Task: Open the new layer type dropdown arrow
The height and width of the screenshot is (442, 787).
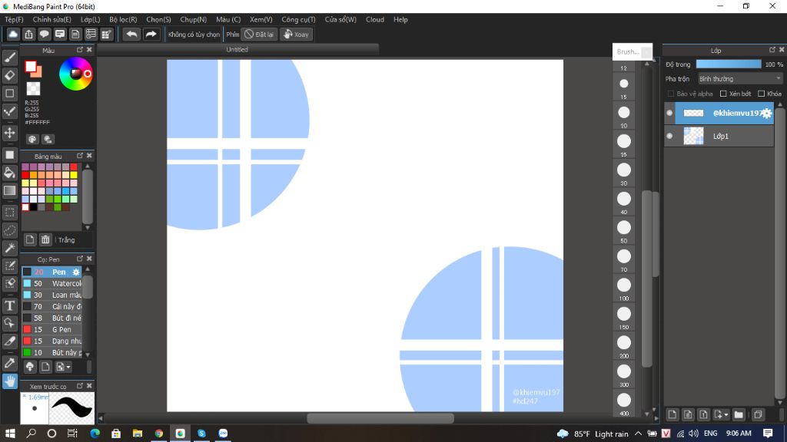Action: (726, 414)
